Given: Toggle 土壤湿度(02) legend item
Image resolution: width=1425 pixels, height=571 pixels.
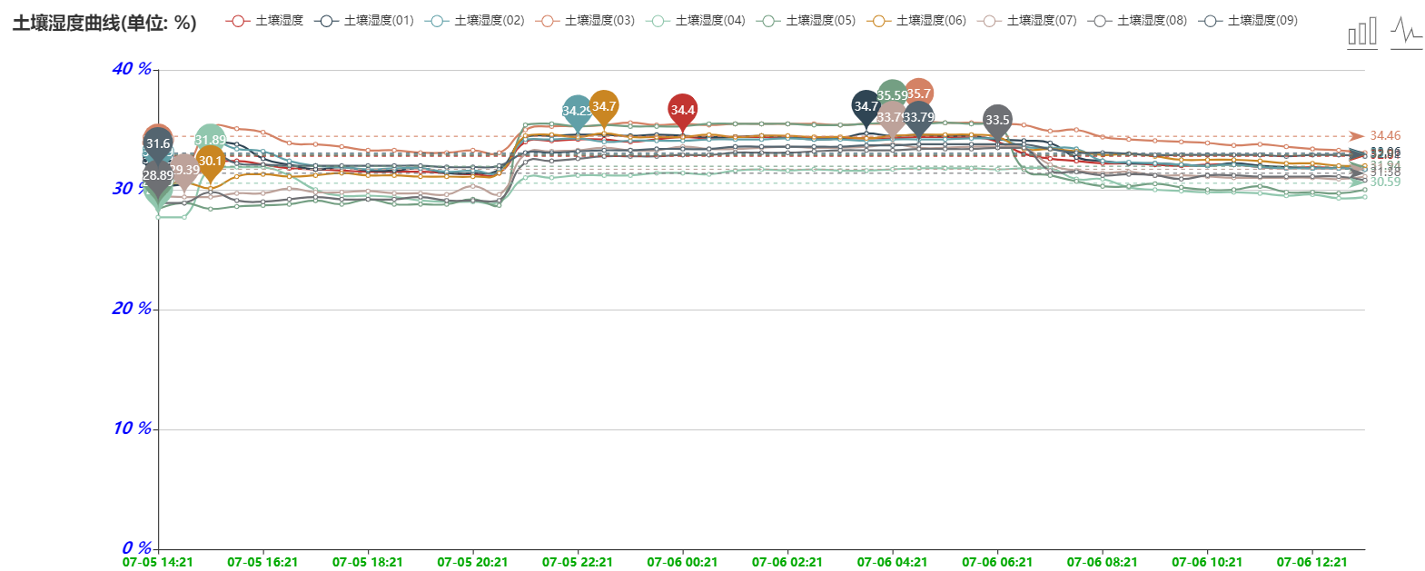Looking at the screenshot, I should [x=475, y=20].
